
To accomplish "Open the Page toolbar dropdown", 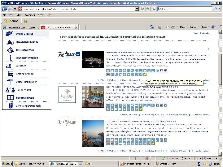I will pyautogui.click(x=183, y=27).
